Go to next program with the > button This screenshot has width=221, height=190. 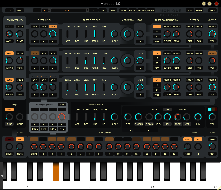point(94,10)
